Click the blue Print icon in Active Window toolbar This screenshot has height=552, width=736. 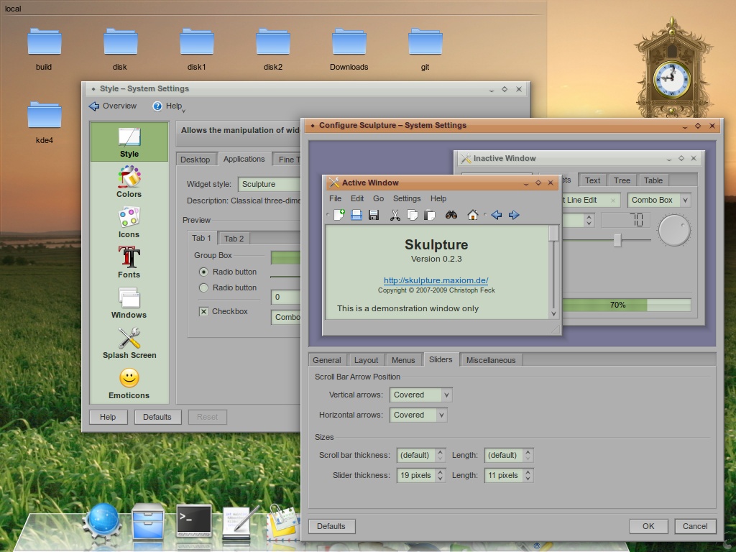pyautogui.click(x=356, y=215)
